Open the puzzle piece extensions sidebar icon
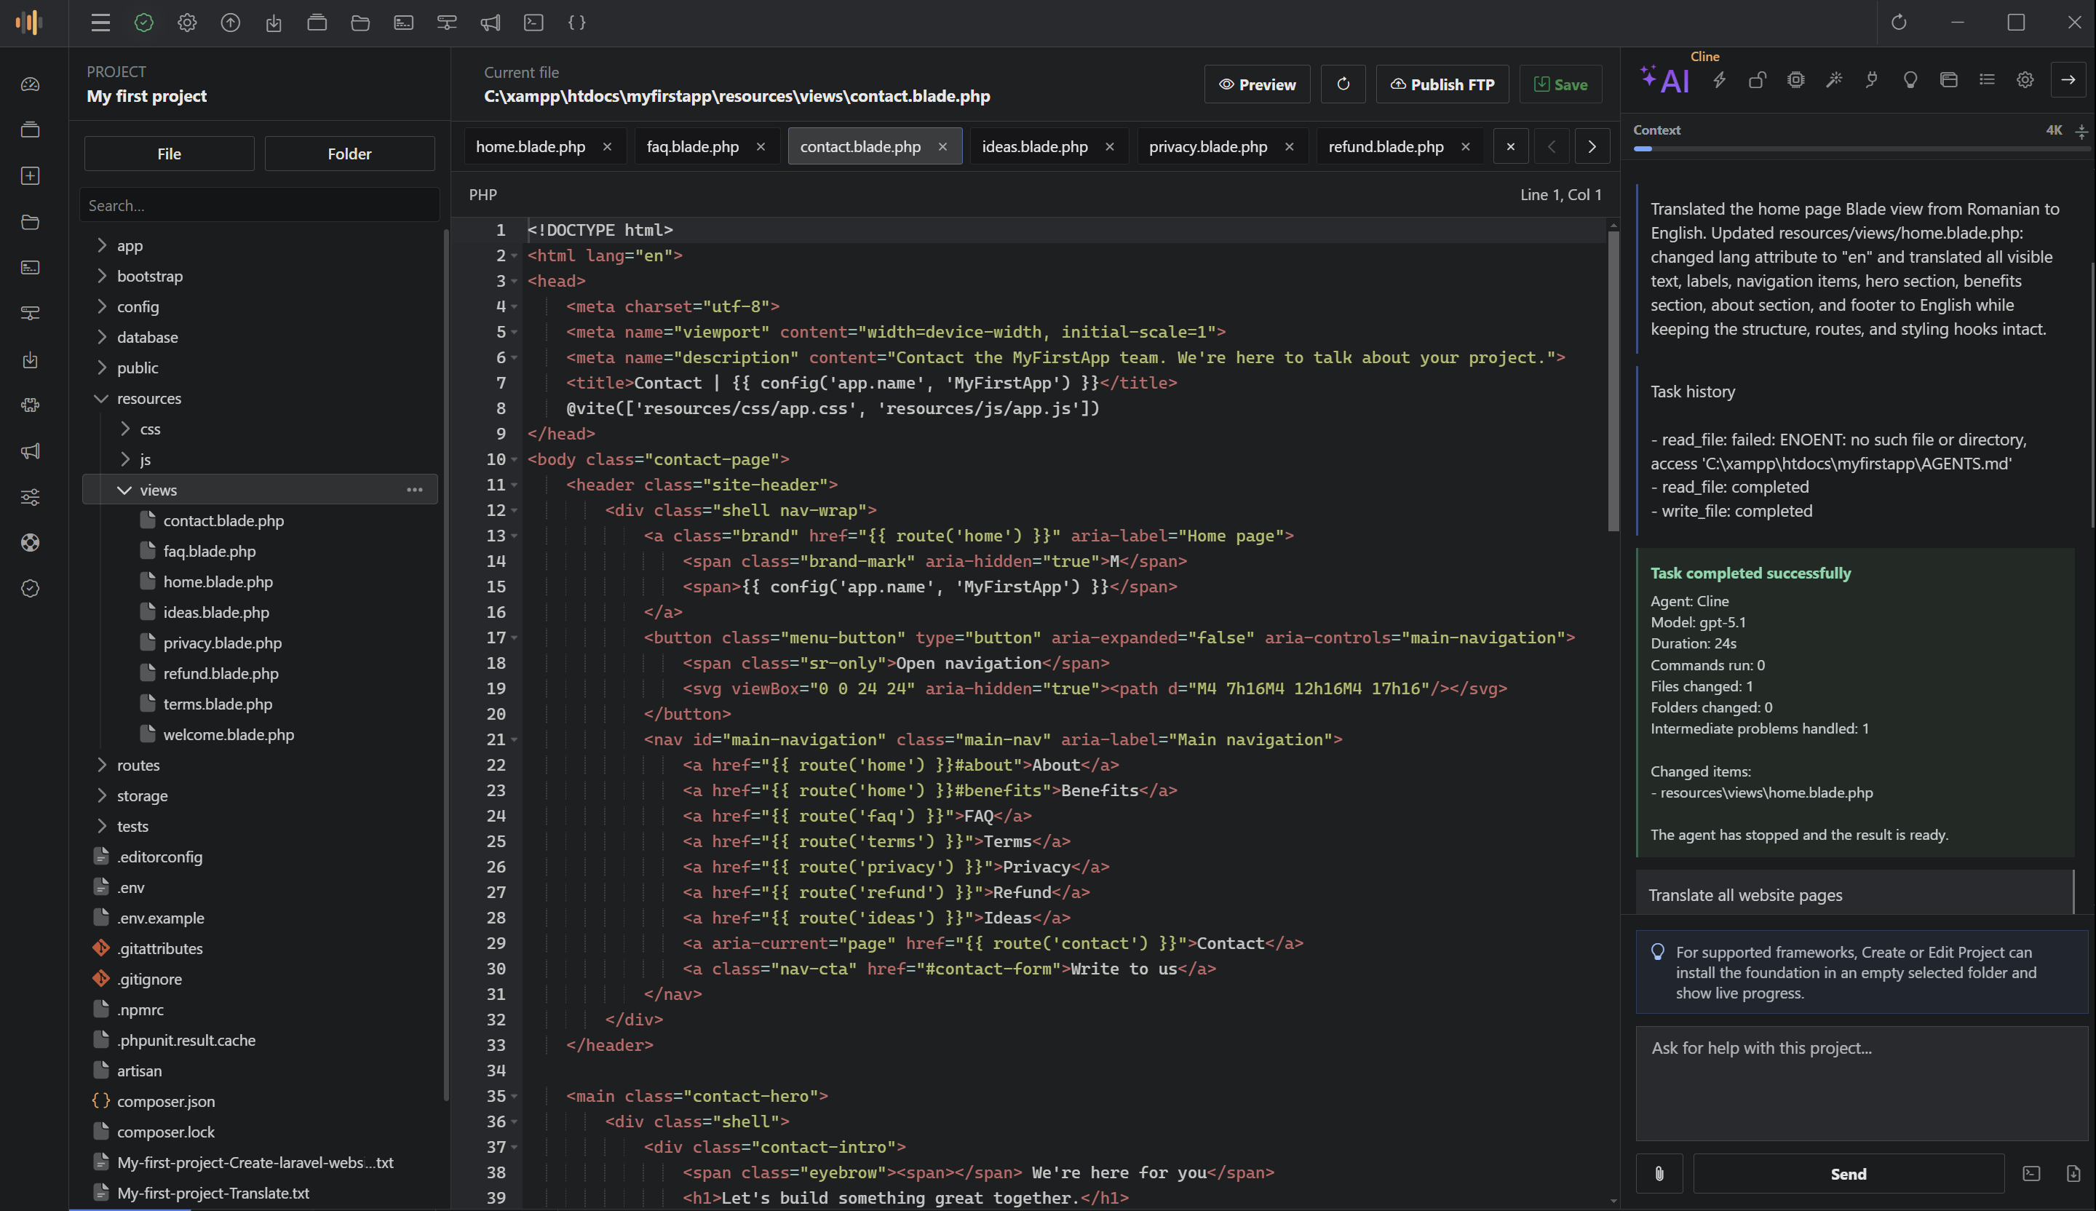This screenshot has height=1211, width=2096. [x=30, y=405]
